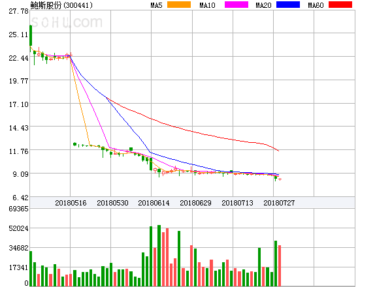
Task: Click the 20180713 date label
Action: [x=237, y=203]
